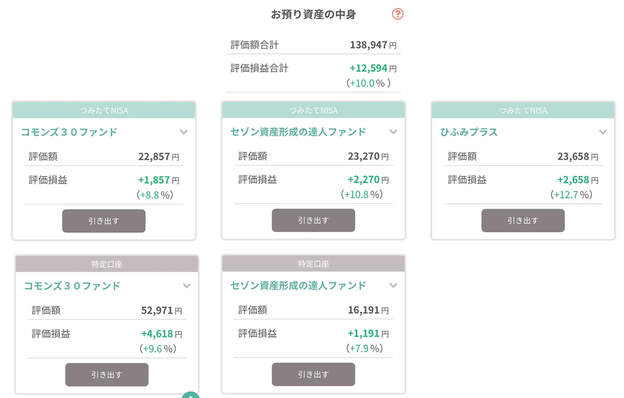
Task: Expand つみたてNISA セゾン資産形成の達人ファンド chevron
Action: (x=393, y=132)
